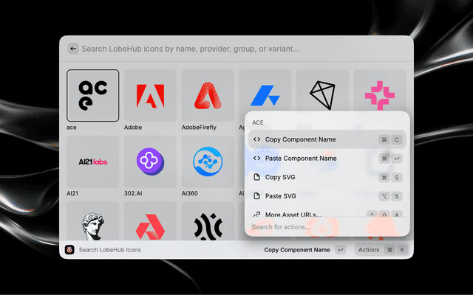Select the Adobe logo icon
Image resolution: width=473 pixels, height=295 pixels.
coord(149,95)
